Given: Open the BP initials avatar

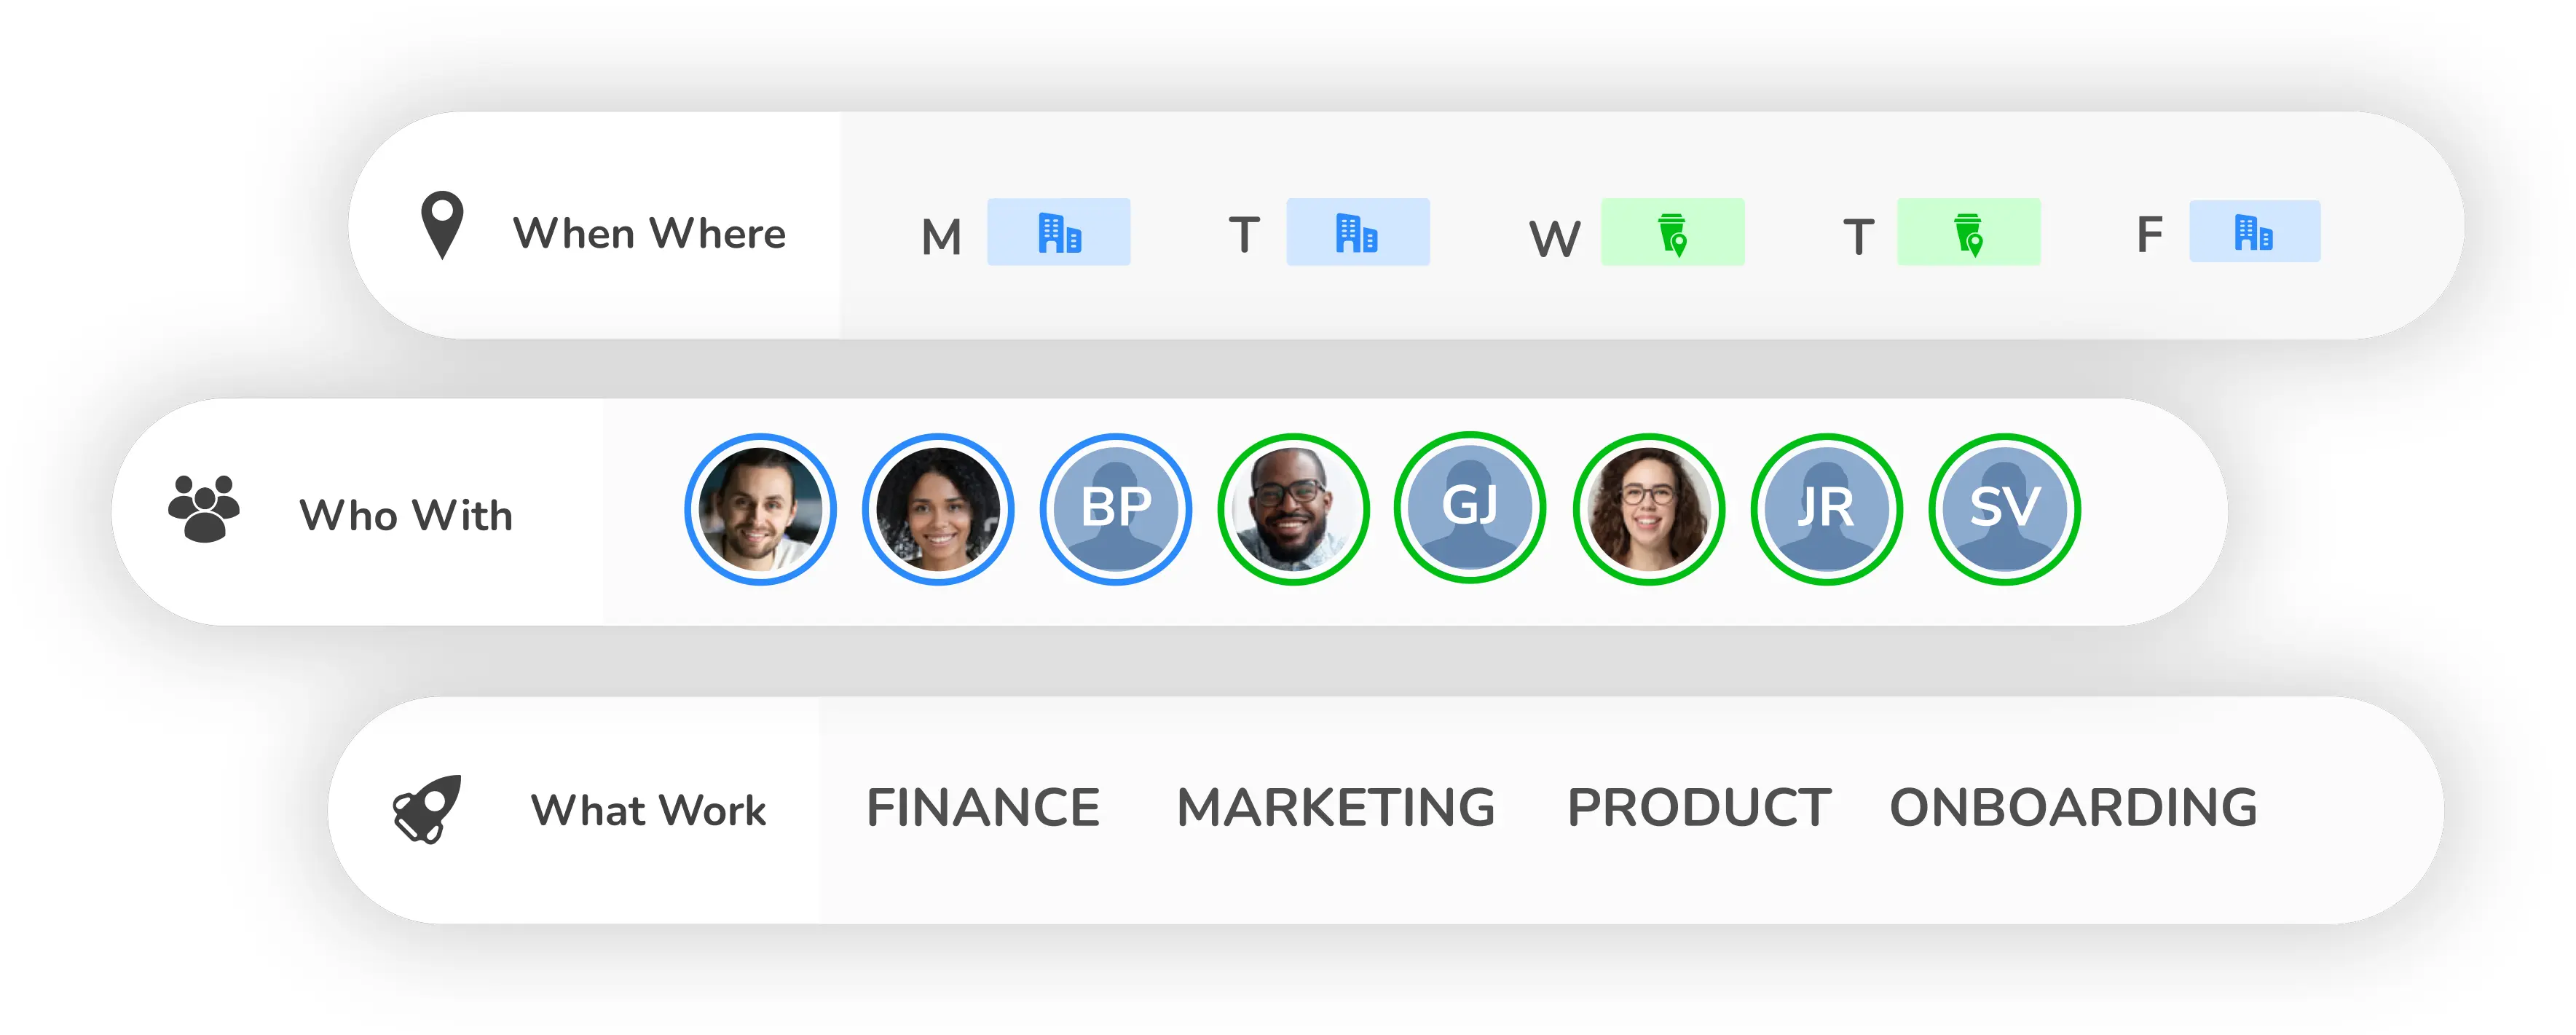Looking at the screenshot, I should [1116, 509].
